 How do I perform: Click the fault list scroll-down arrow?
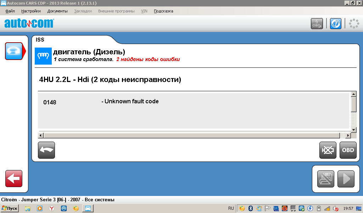coord(353,130)
